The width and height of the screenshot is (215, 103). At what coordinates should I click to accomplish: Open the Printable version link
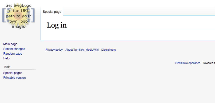point(14,78)
